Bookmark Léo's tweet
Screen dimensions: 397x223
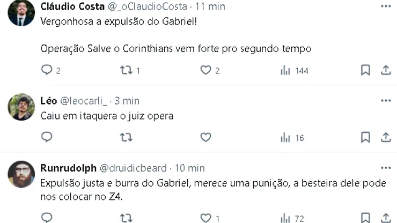tap(365, 137)
